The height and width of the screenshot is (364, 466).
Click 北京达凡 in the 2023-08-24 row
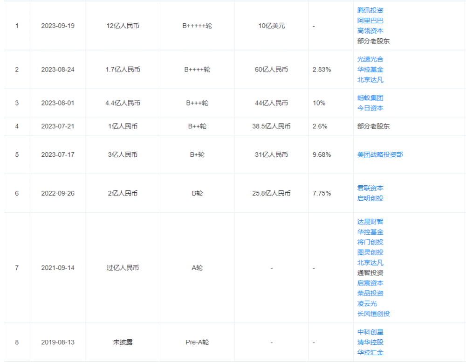click(x=370, y=80)
